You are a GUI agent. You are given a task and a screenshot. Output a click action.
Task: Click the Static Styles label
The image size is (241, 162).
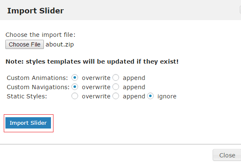point(27,96)
